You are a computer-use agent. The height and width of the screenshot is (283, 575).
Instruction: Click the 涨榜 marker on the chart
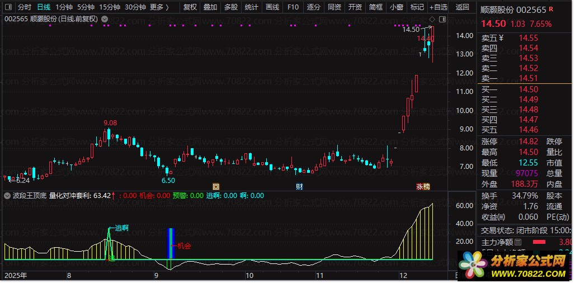(423, 186)
